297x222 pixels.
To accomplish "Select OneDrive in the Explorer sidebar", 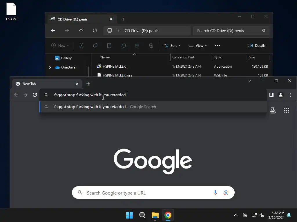I will [65, 67].
